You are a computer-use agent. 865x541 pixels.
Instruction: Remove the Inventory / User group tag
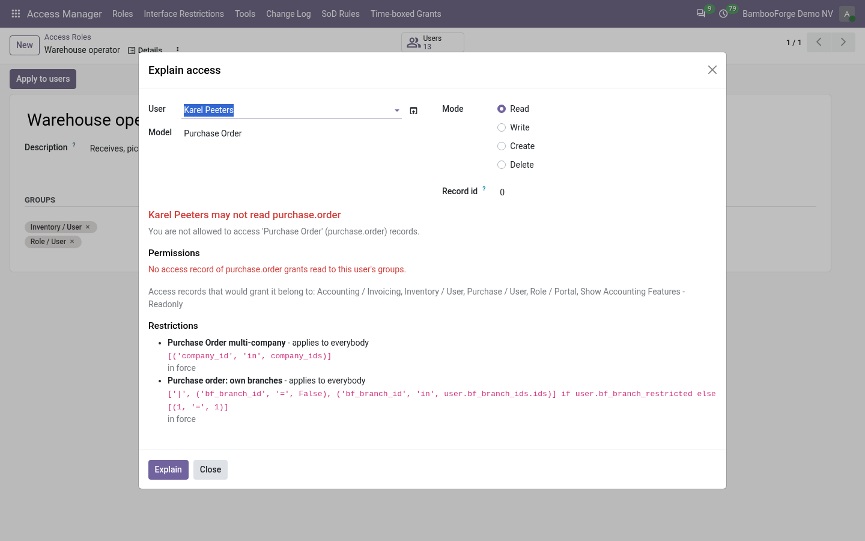pyautogui.click(x=88, y=227)
